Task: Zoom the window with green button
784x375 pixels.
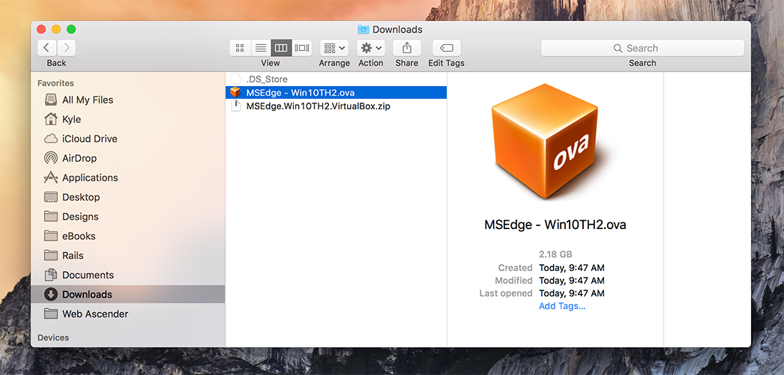Action: [x=71, y=29]
